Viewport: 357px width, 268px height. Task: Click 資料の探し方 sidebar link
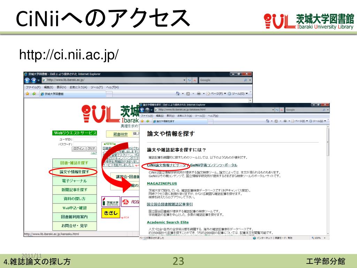(75, 199)
